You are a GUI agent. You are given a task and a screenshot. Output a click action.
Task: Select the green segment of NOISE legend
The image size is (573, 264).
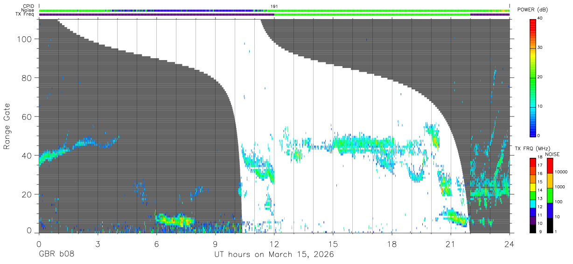click(x=549, y=195)
